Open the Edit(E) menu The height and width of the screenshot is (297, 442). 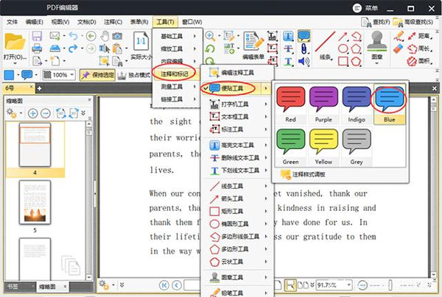(x=34, y=22)
